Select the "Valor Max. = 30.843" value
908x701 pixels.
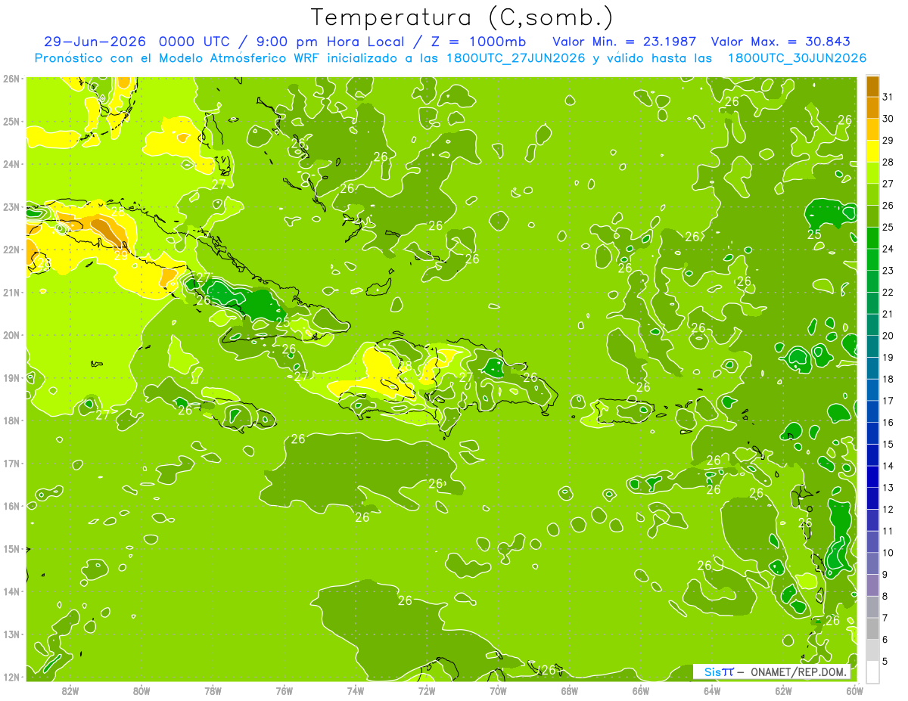781,42
